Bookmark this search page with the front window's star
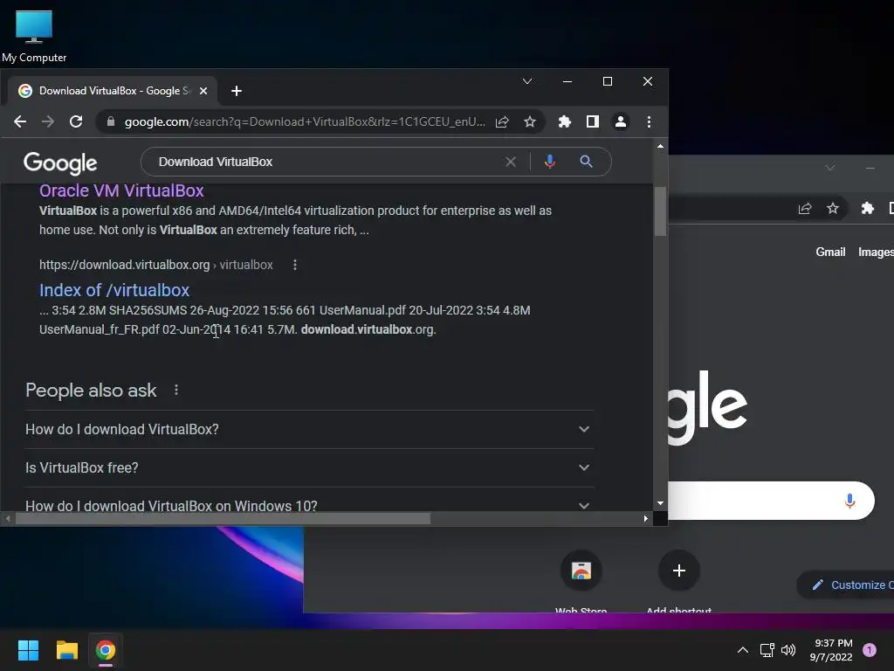The height and width of the screenshot is (671, 894). point(530,121)
